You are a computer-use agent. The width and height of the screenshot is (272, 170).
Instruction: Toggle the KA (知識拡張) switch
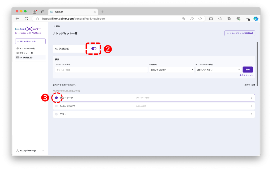[x=94, y=49]
